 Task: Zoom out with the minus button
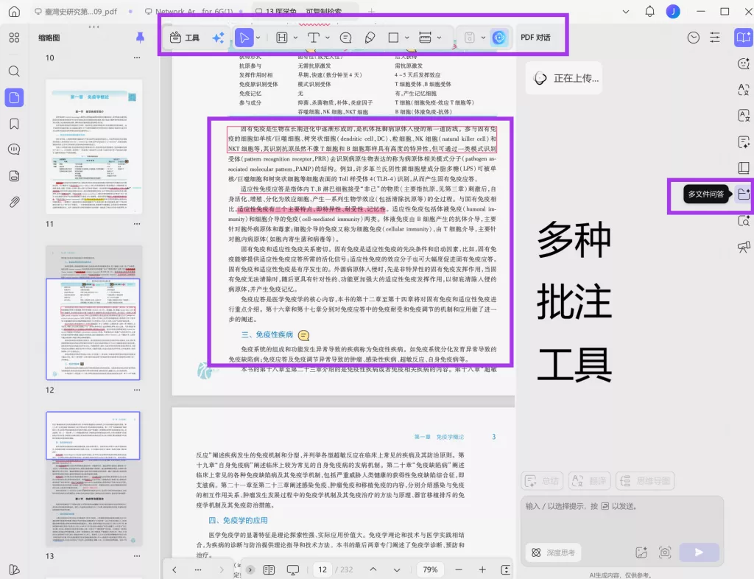click(459, 569)
